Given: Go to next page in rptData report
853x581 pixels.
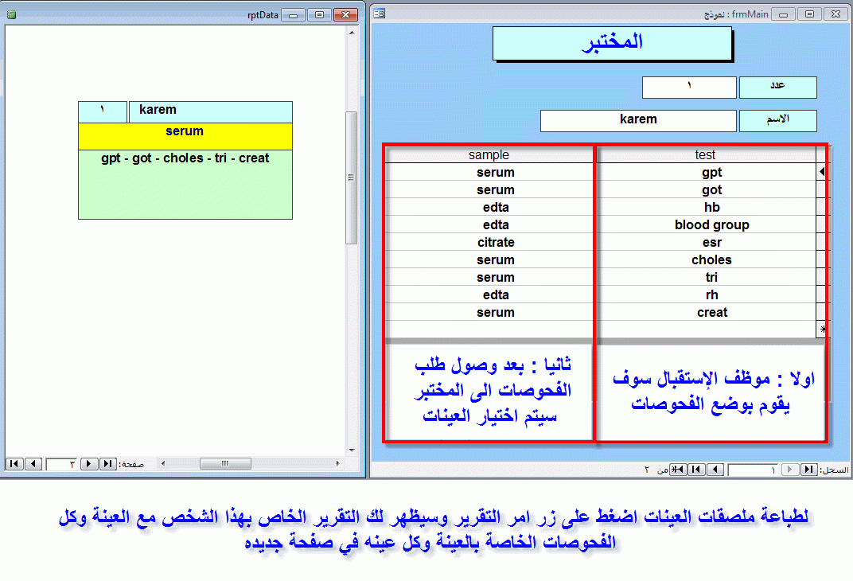Looking at the screenshot, I should click(x=88, y=463).
